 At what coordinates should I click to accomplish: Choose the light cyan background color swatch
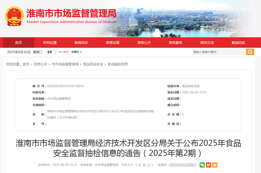188,165
